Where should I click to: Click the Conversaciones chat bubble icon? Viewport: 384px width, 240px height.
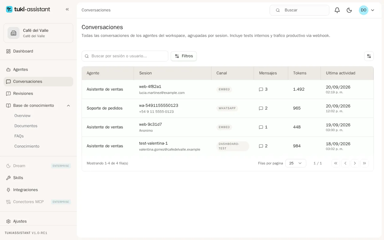tap(8, 82)
